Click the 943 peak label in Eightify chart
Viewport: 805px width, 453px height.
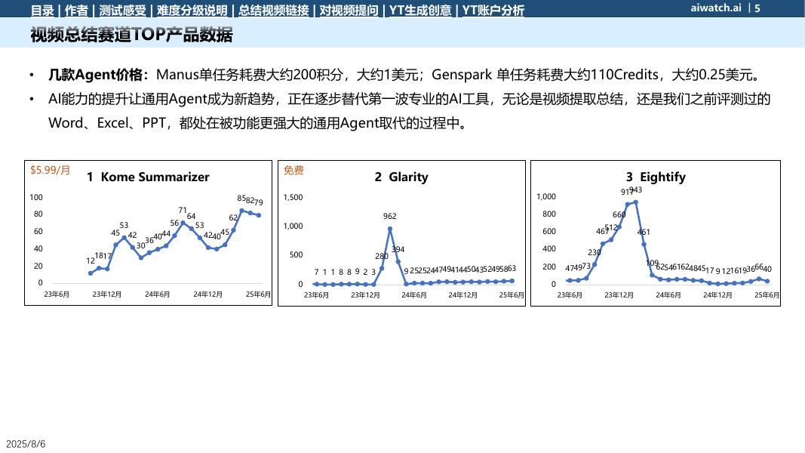click(x=637, y=190)
